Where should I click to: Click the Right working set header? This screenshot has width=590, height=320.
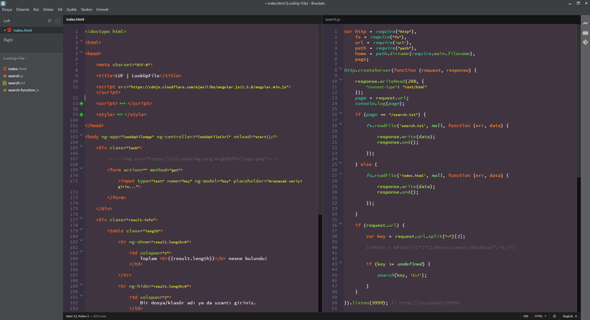click(x=8, y=40)
